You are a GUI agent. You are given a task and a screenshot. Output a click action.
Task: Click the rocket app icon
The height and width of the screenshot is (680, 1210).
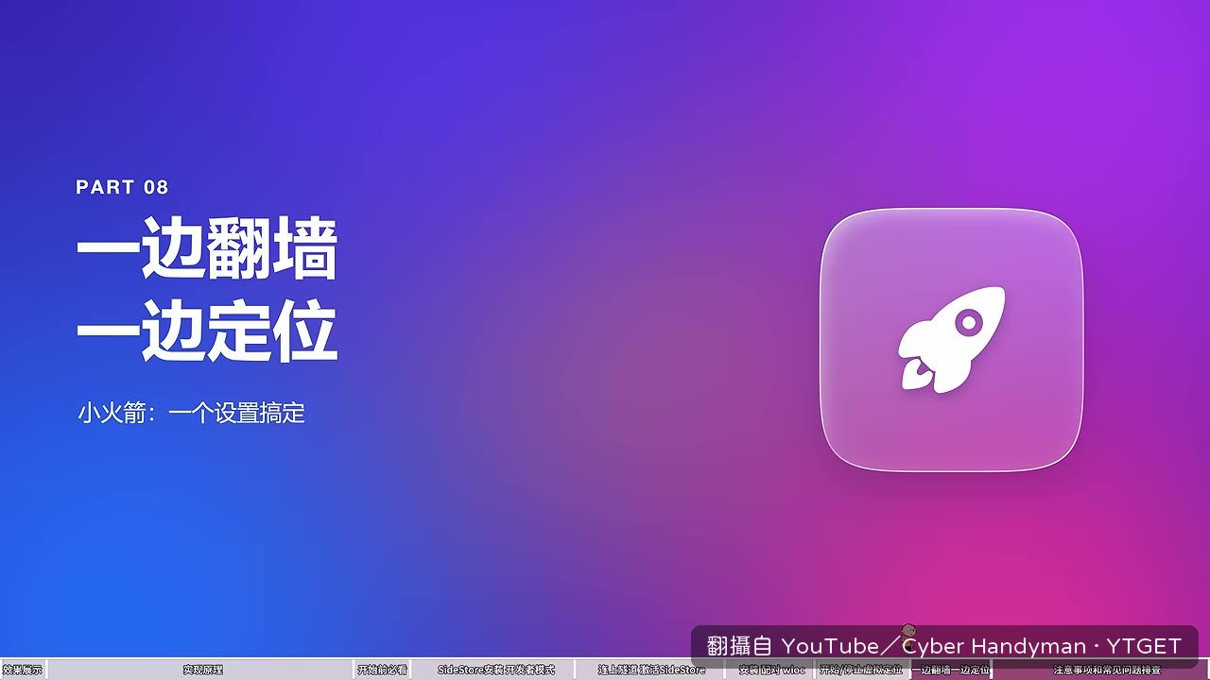(951, 339)
